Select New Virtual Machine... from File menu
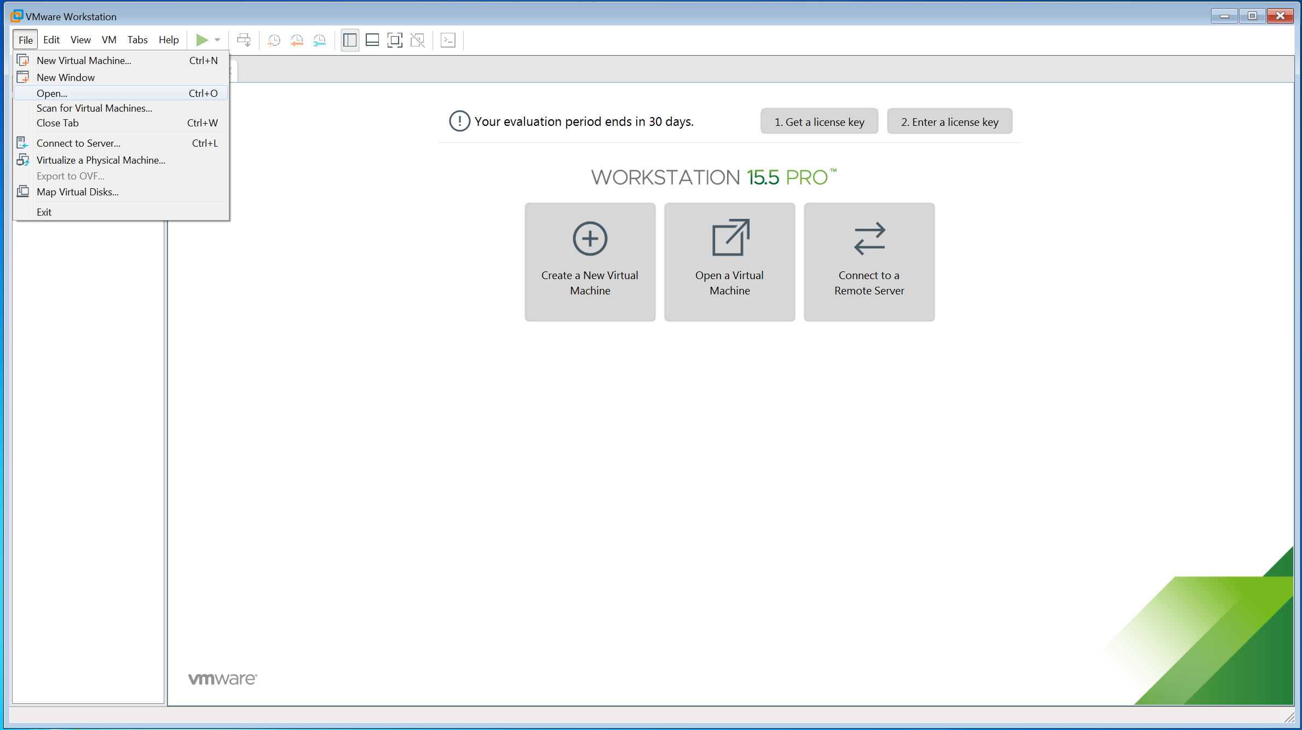Viewport: 1302px width, 730px height. tap(121, 60)
